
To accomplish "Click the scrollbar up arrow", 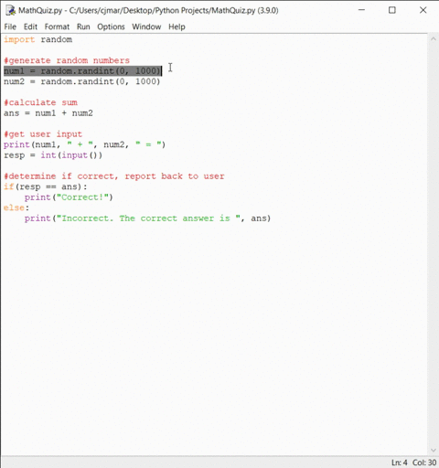I will 433,39.
